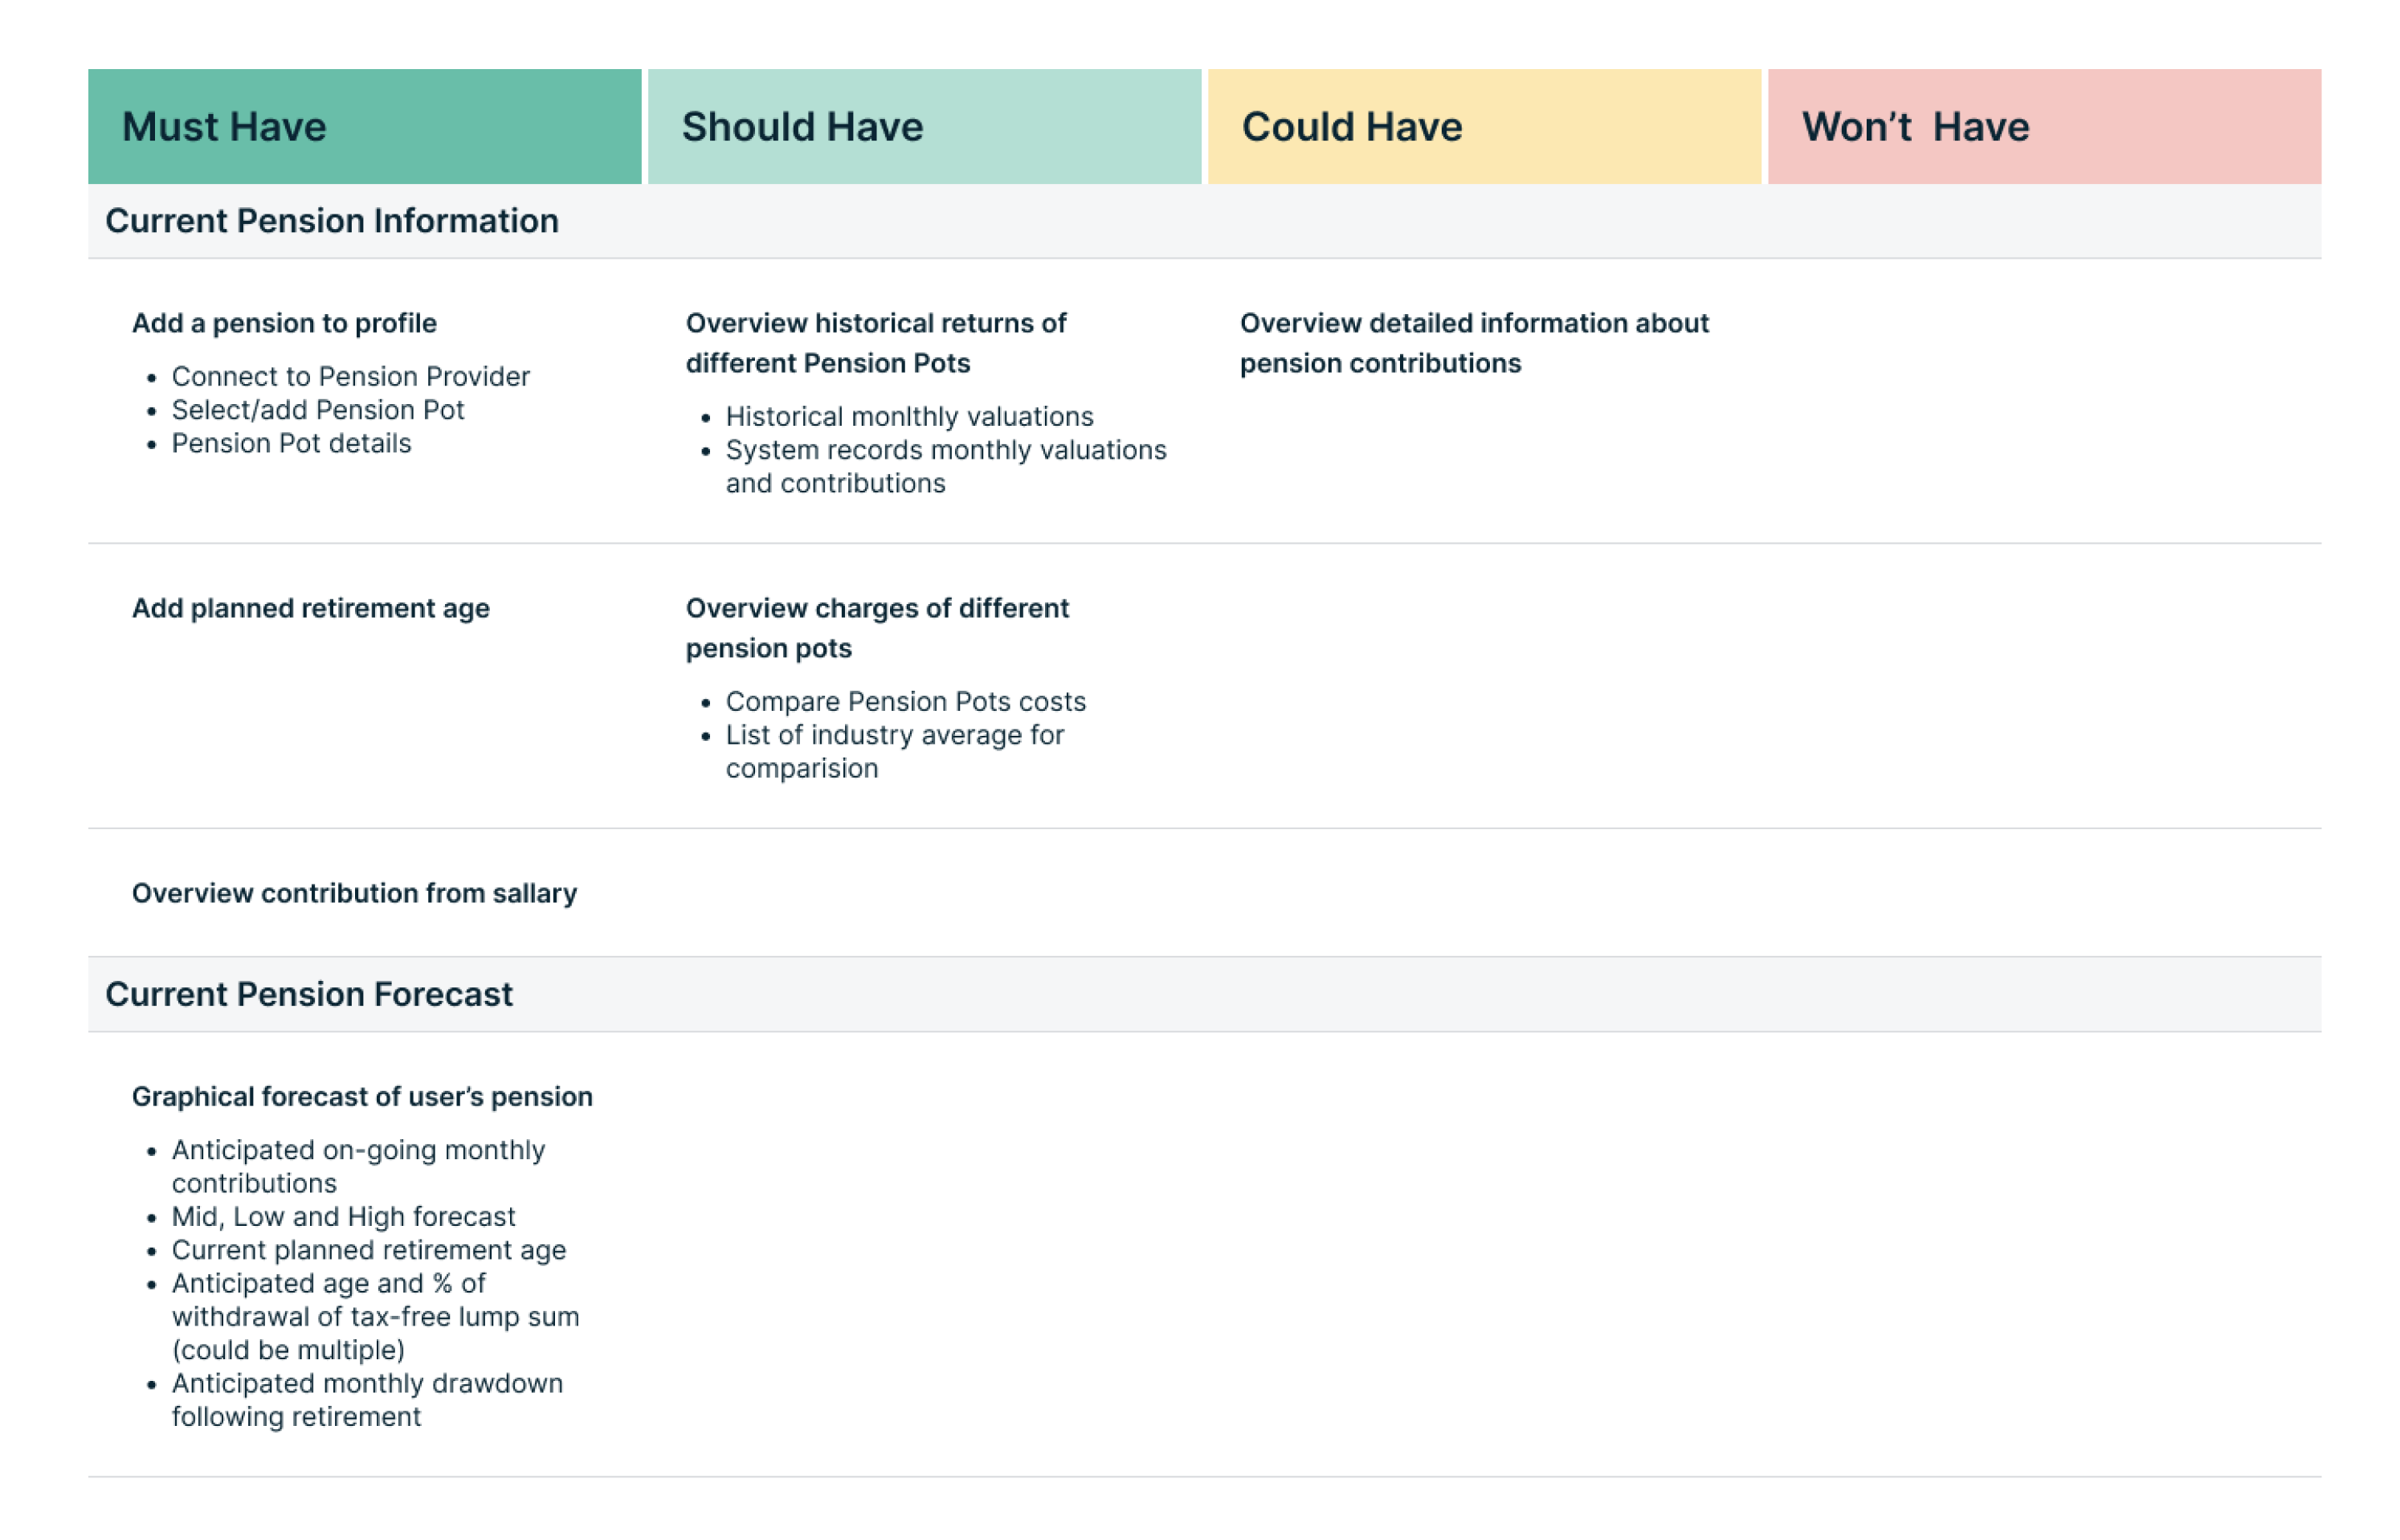The image size is (2400, 1540).
Task: Select the List of industry average for comparision bullet
Action: tap(896, 751)
